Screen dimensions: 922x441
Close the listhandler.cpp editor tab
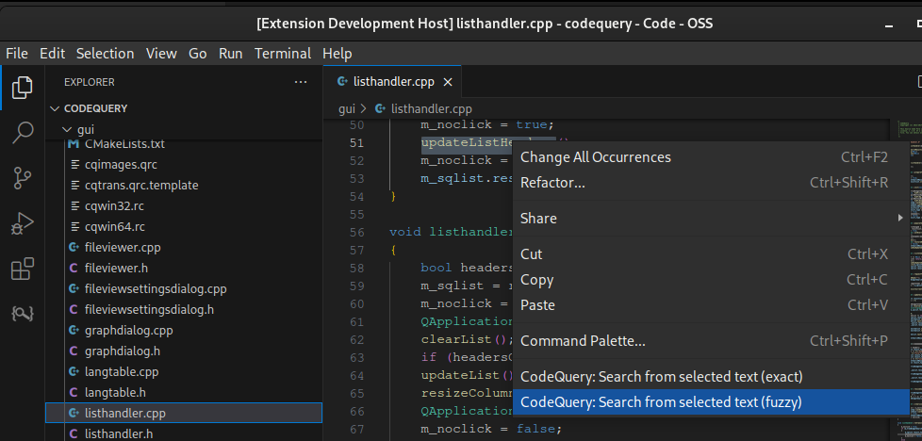[448, 82]
